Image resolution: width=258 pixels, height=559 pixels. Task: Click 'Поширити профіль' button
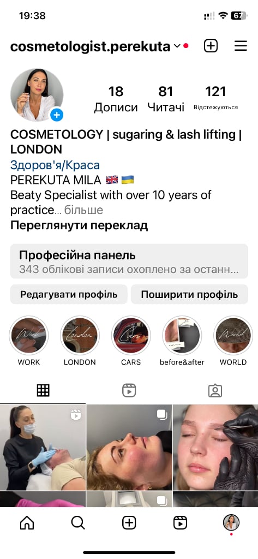(189, 294)
